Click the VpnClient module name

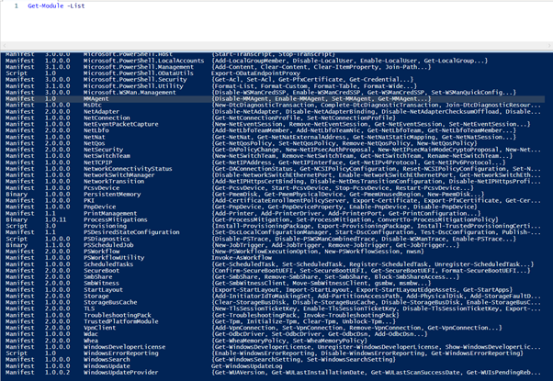point(99,328)
